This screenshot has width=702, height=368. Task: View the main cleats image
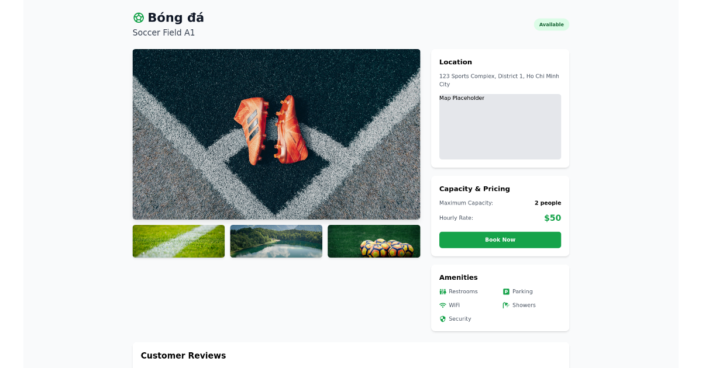click(x=276, y=134)
